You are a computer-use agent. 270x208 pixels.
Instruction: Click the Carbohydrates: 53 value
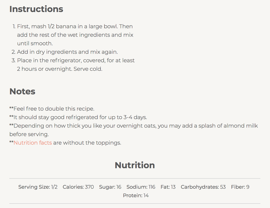pos(203,187)
